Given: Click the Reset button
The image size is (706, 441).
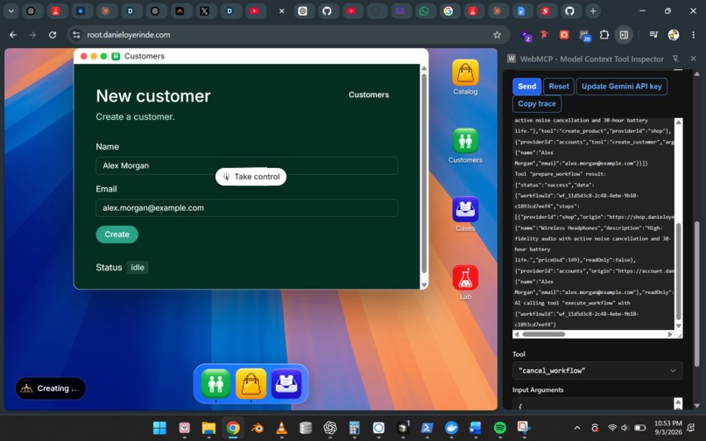Looking at the screenshot, I should pyautogui.click(x=559, y=87).
